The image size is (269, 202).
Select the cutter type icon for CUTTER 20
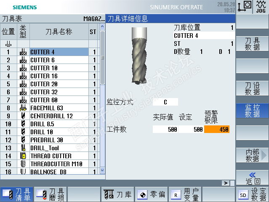[x=23, y=84]
